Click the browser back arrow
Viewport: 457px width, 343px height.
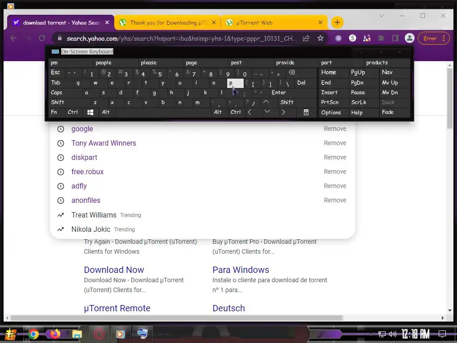pyautogui.click(x=13, y=38)
